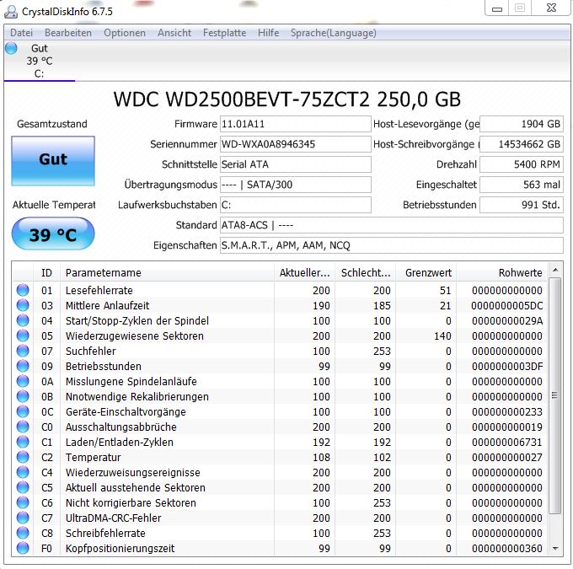Click the 39 °C temperature button
The height and width of the screenshot is (569, 573).
53,234
